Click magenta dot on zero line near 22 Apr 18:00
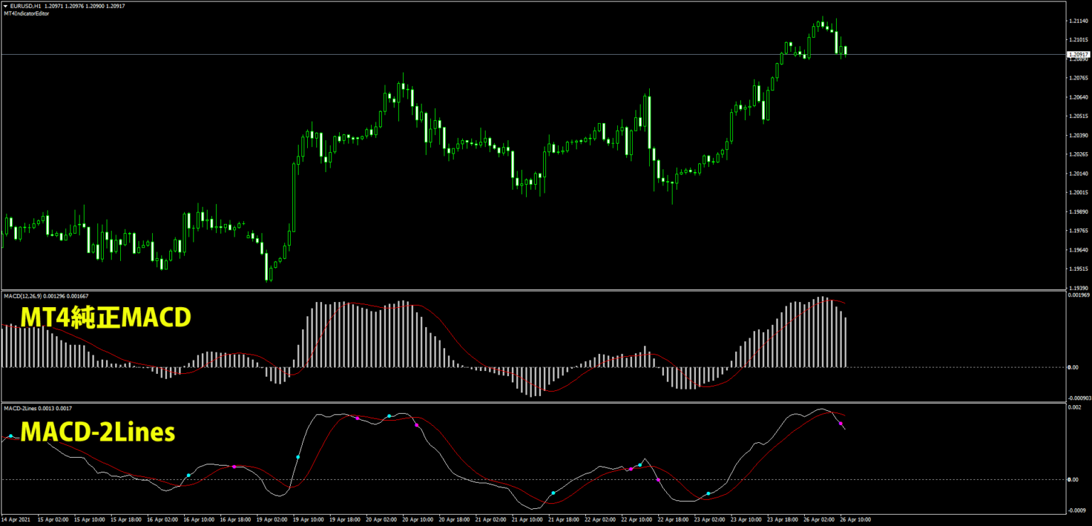Viewport: 1092px width, 526px height. 658,481
